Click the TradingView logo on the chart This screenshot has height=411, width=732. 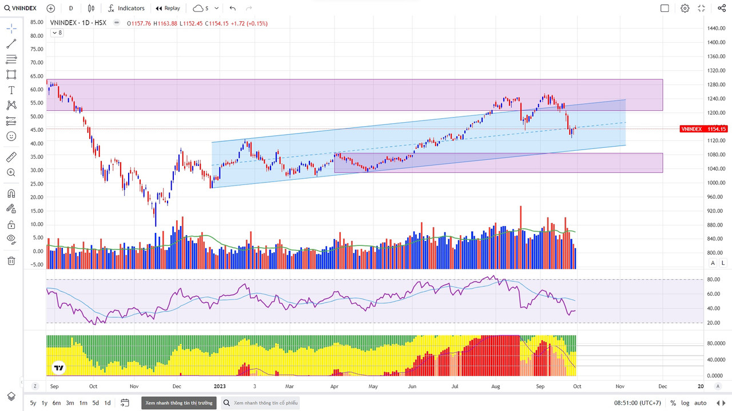58,368
